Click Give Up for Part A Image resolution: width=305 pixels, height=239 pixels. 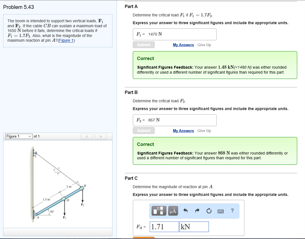coord(204,45)
